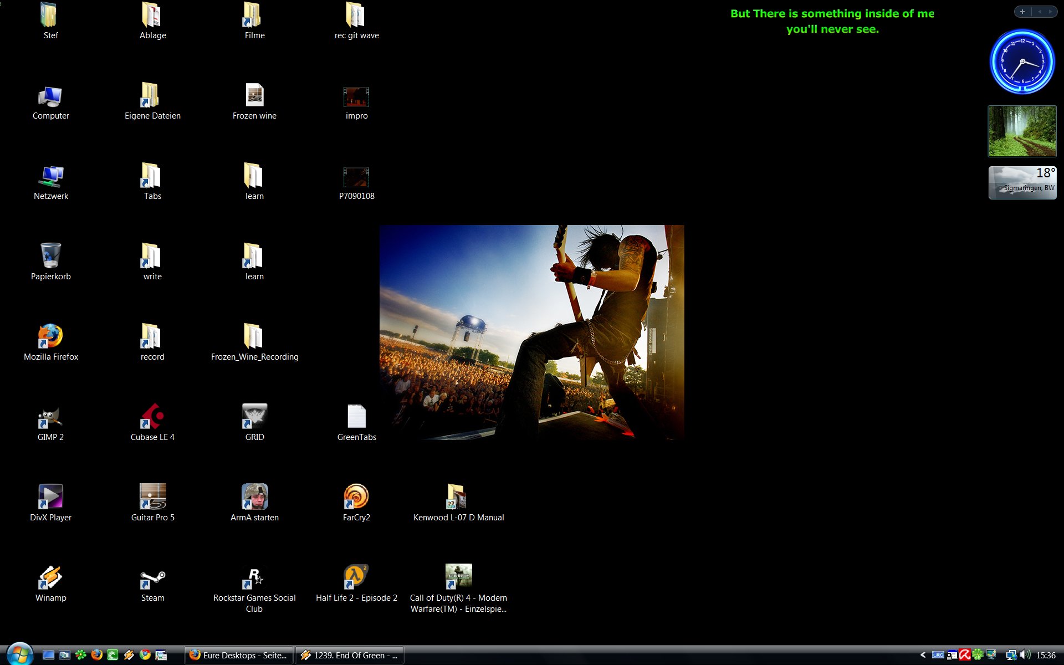Launch Guitar Pro 5 shortcut
Image resolution: width=1064 pixels, height=665 pixels.
[x=152, y=504]
